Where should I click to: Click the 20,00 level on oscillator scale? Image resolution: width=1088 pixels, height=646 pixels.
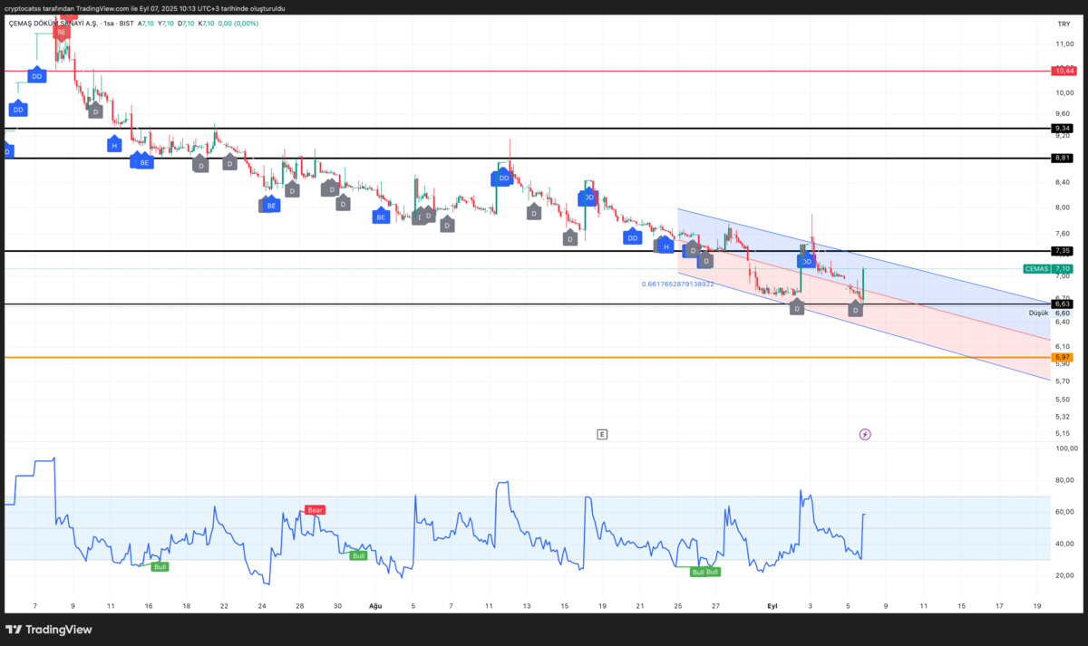(x=1066, y=575)
